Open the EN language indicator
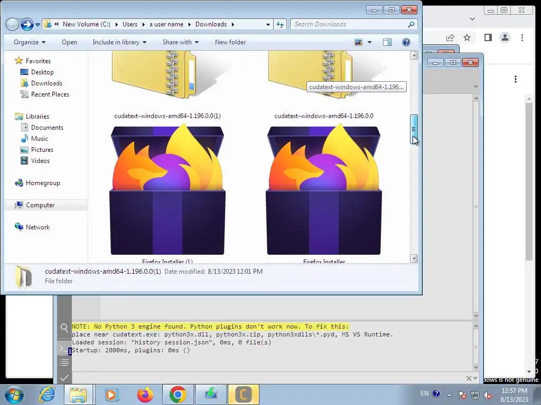This screenshot has height=405, width=541. [424, 393]
